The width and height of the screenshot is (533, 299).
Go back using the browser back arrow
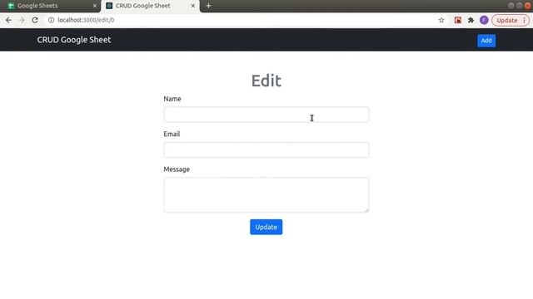click(x=8, y=20)
